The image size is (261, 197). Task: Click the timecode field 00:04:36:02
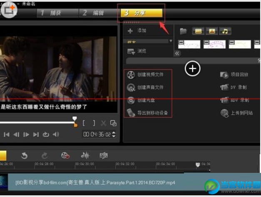[97, 134]
